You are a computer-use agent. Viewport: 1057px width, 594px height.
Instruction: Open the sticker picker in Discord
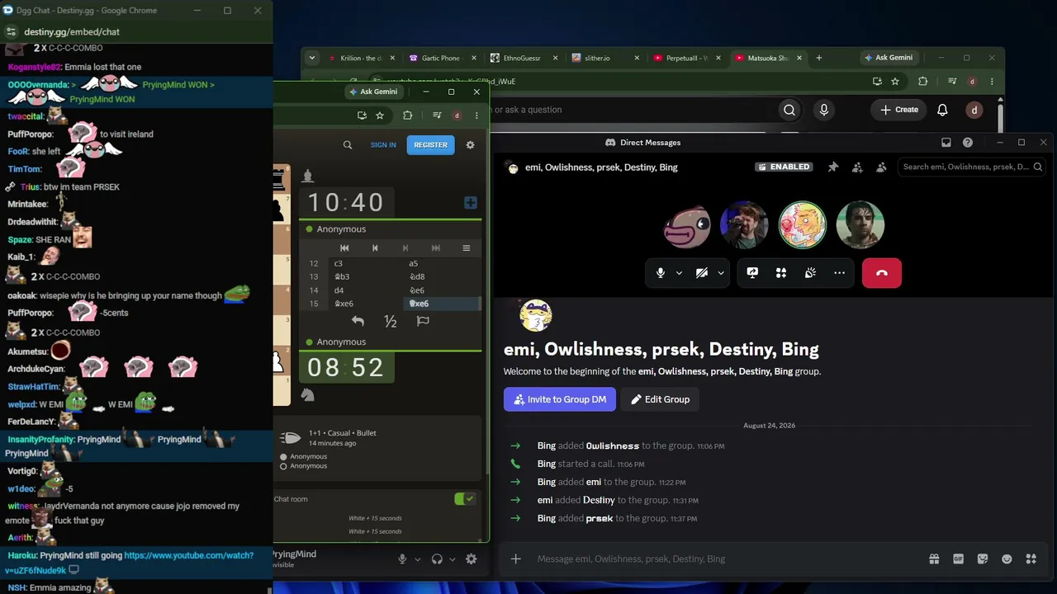983,559
